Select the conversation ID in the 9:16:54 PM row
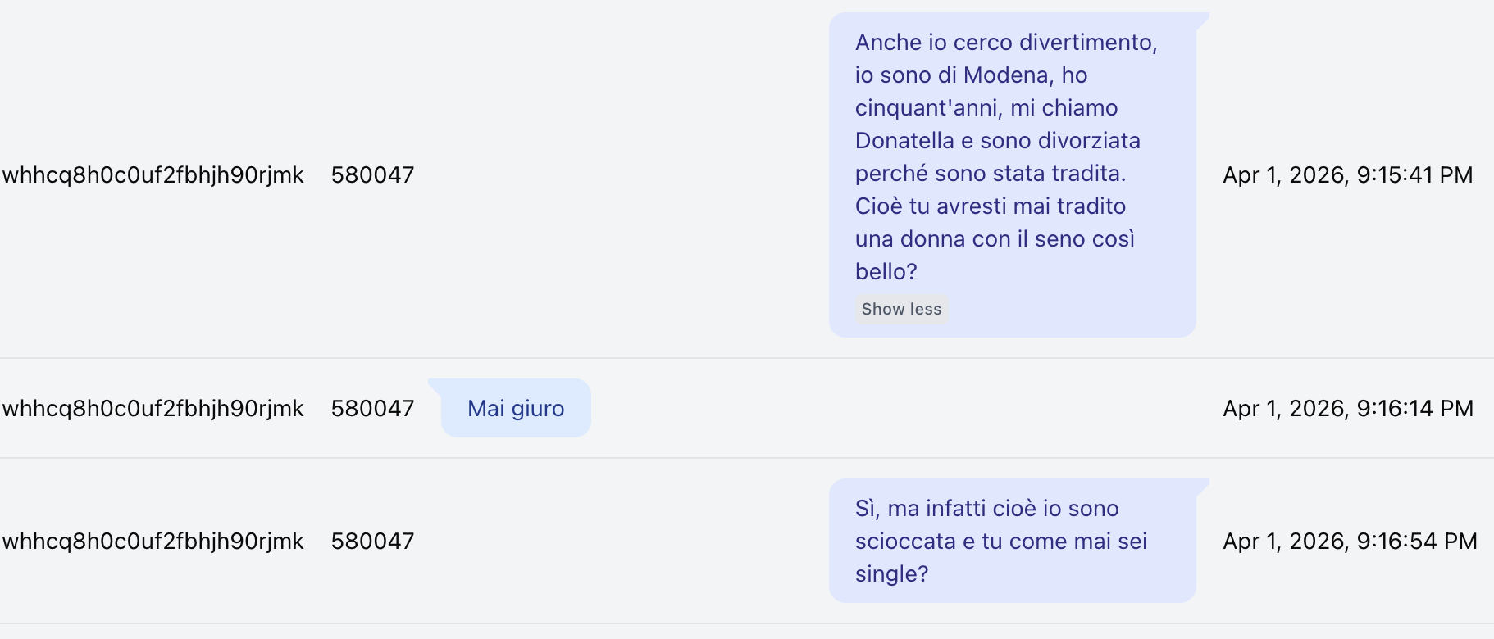1494x639 pixels. 153,541
